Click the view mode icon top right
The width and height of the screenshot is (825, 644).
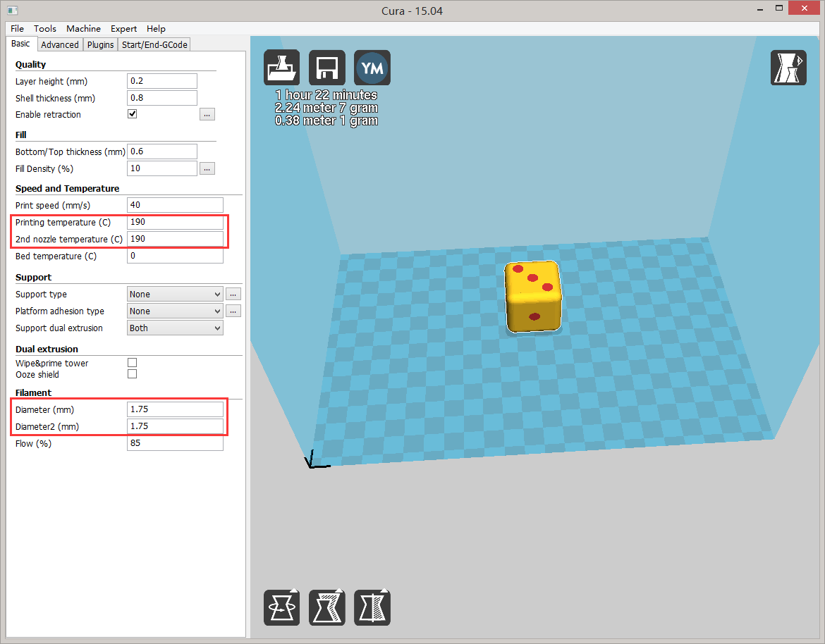(x=788, y=67)
